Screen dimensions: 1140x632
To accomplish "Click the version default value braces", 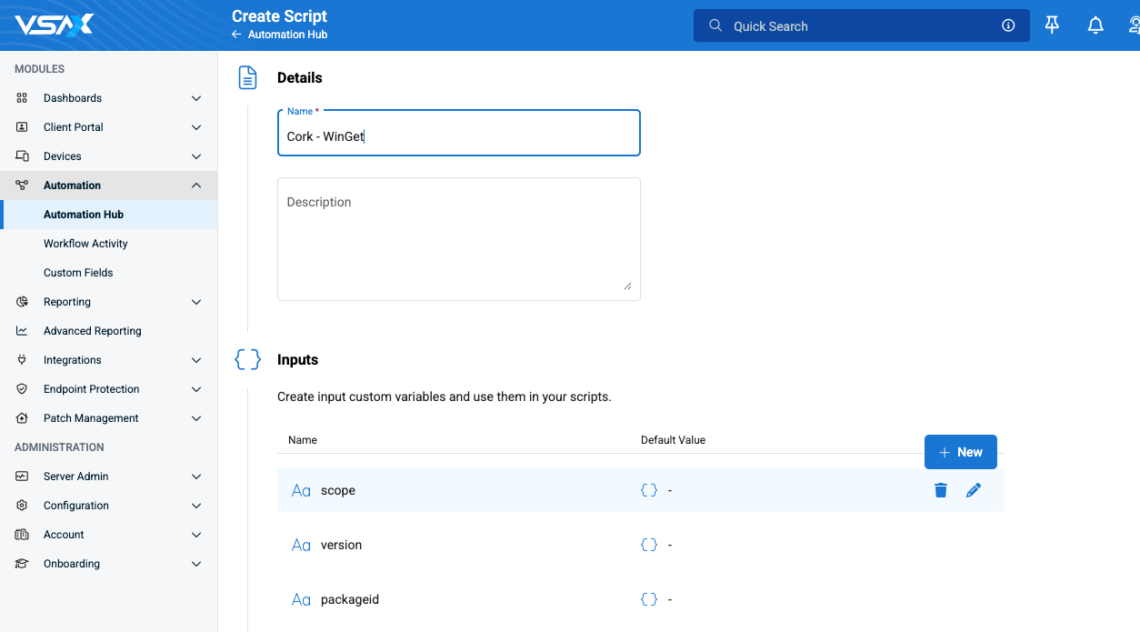I will 649,545.
